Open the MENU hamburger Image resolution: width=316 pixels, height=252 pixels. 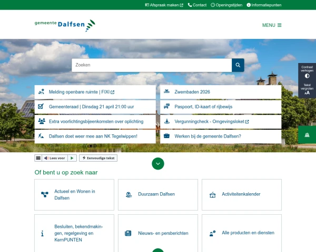pyautogui.click(x=272, y=25)
